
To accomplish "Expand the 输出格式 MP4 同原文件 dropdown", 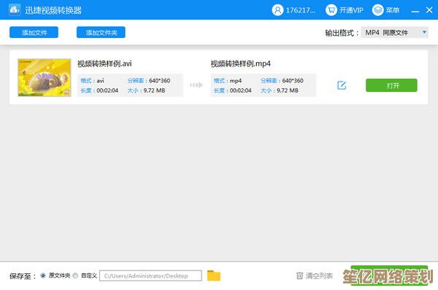I will [x=394, y=33].
